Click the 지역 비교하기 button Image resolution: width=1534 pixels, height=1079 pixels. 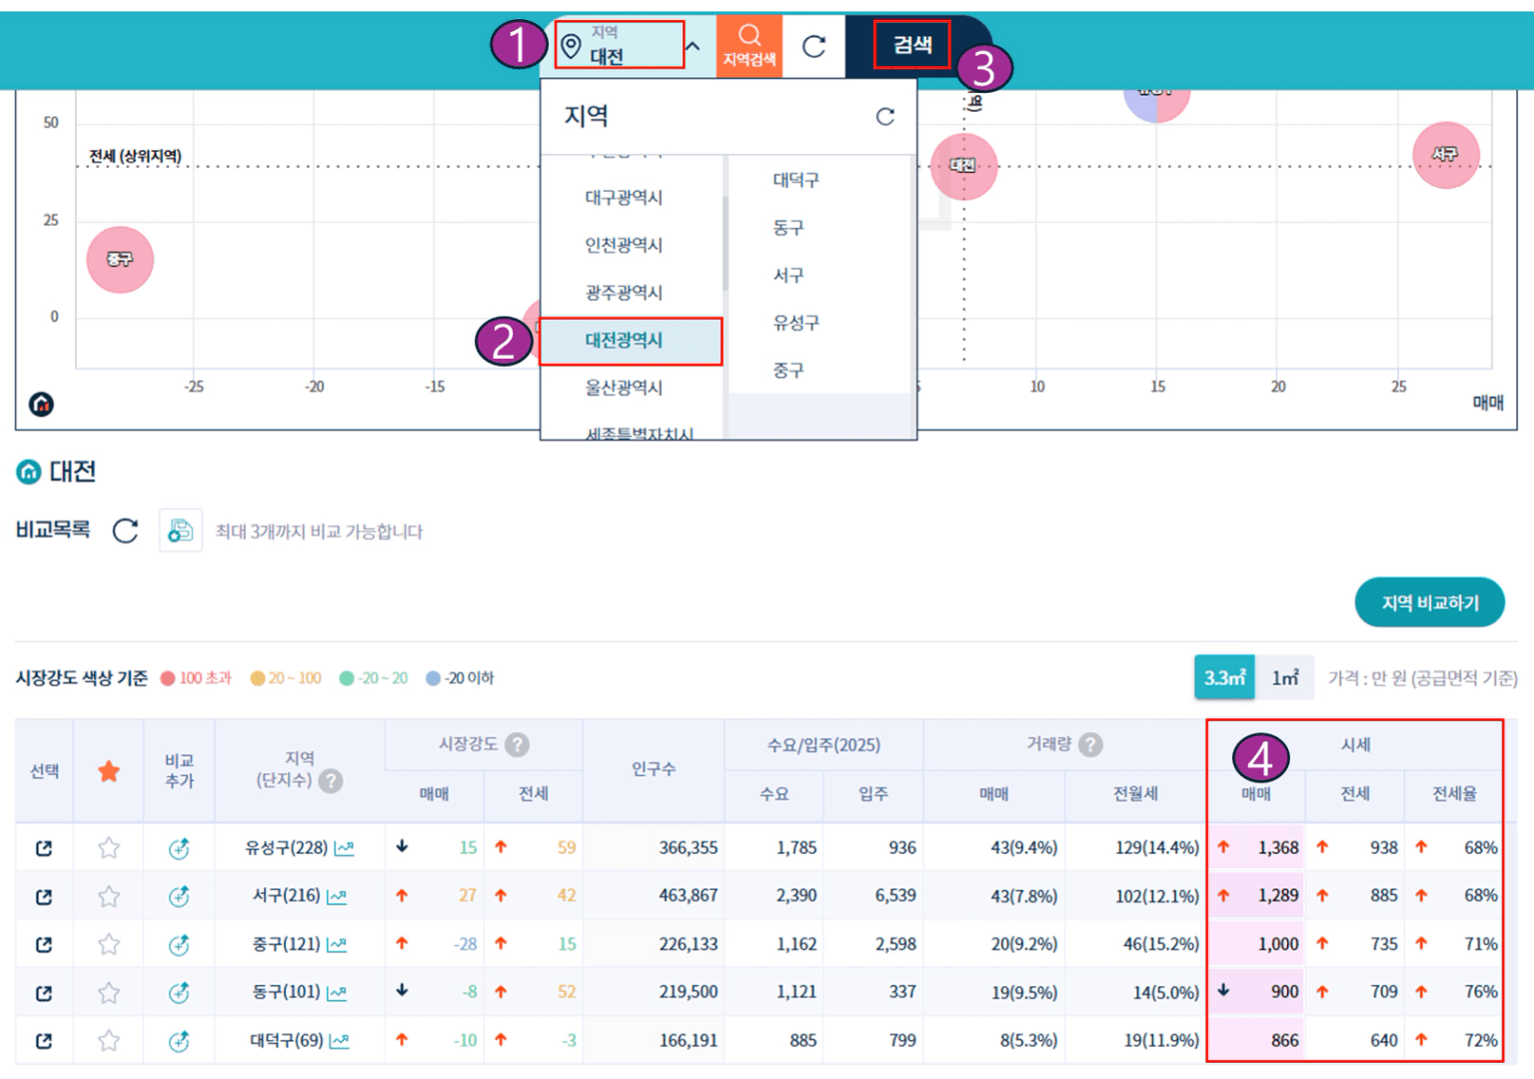click(1429, 602)
